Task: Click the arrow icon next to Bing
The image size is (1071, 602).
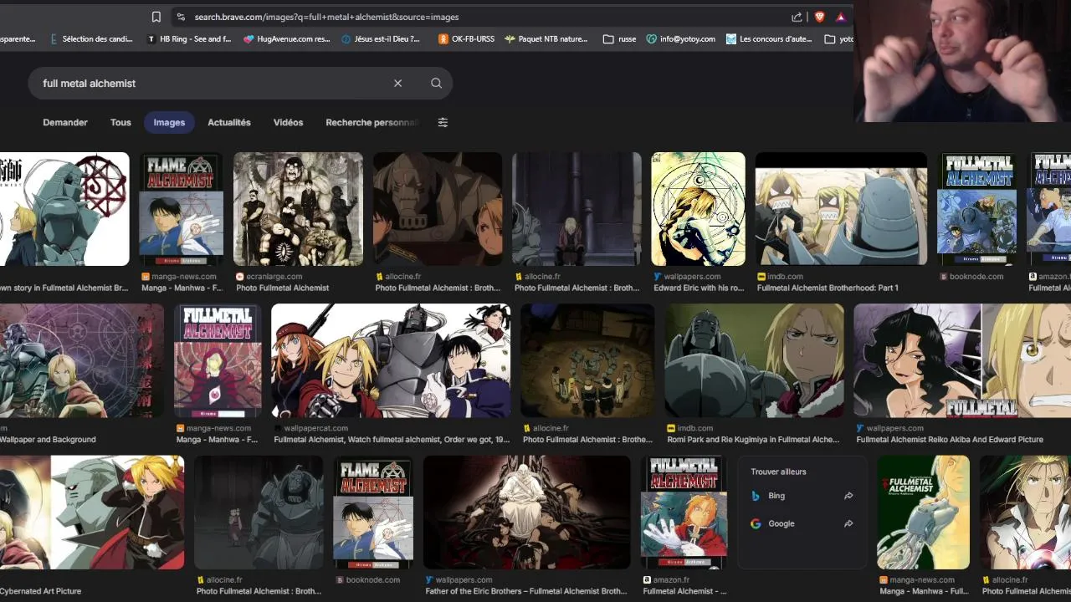Action: click(x=848, y=496)
